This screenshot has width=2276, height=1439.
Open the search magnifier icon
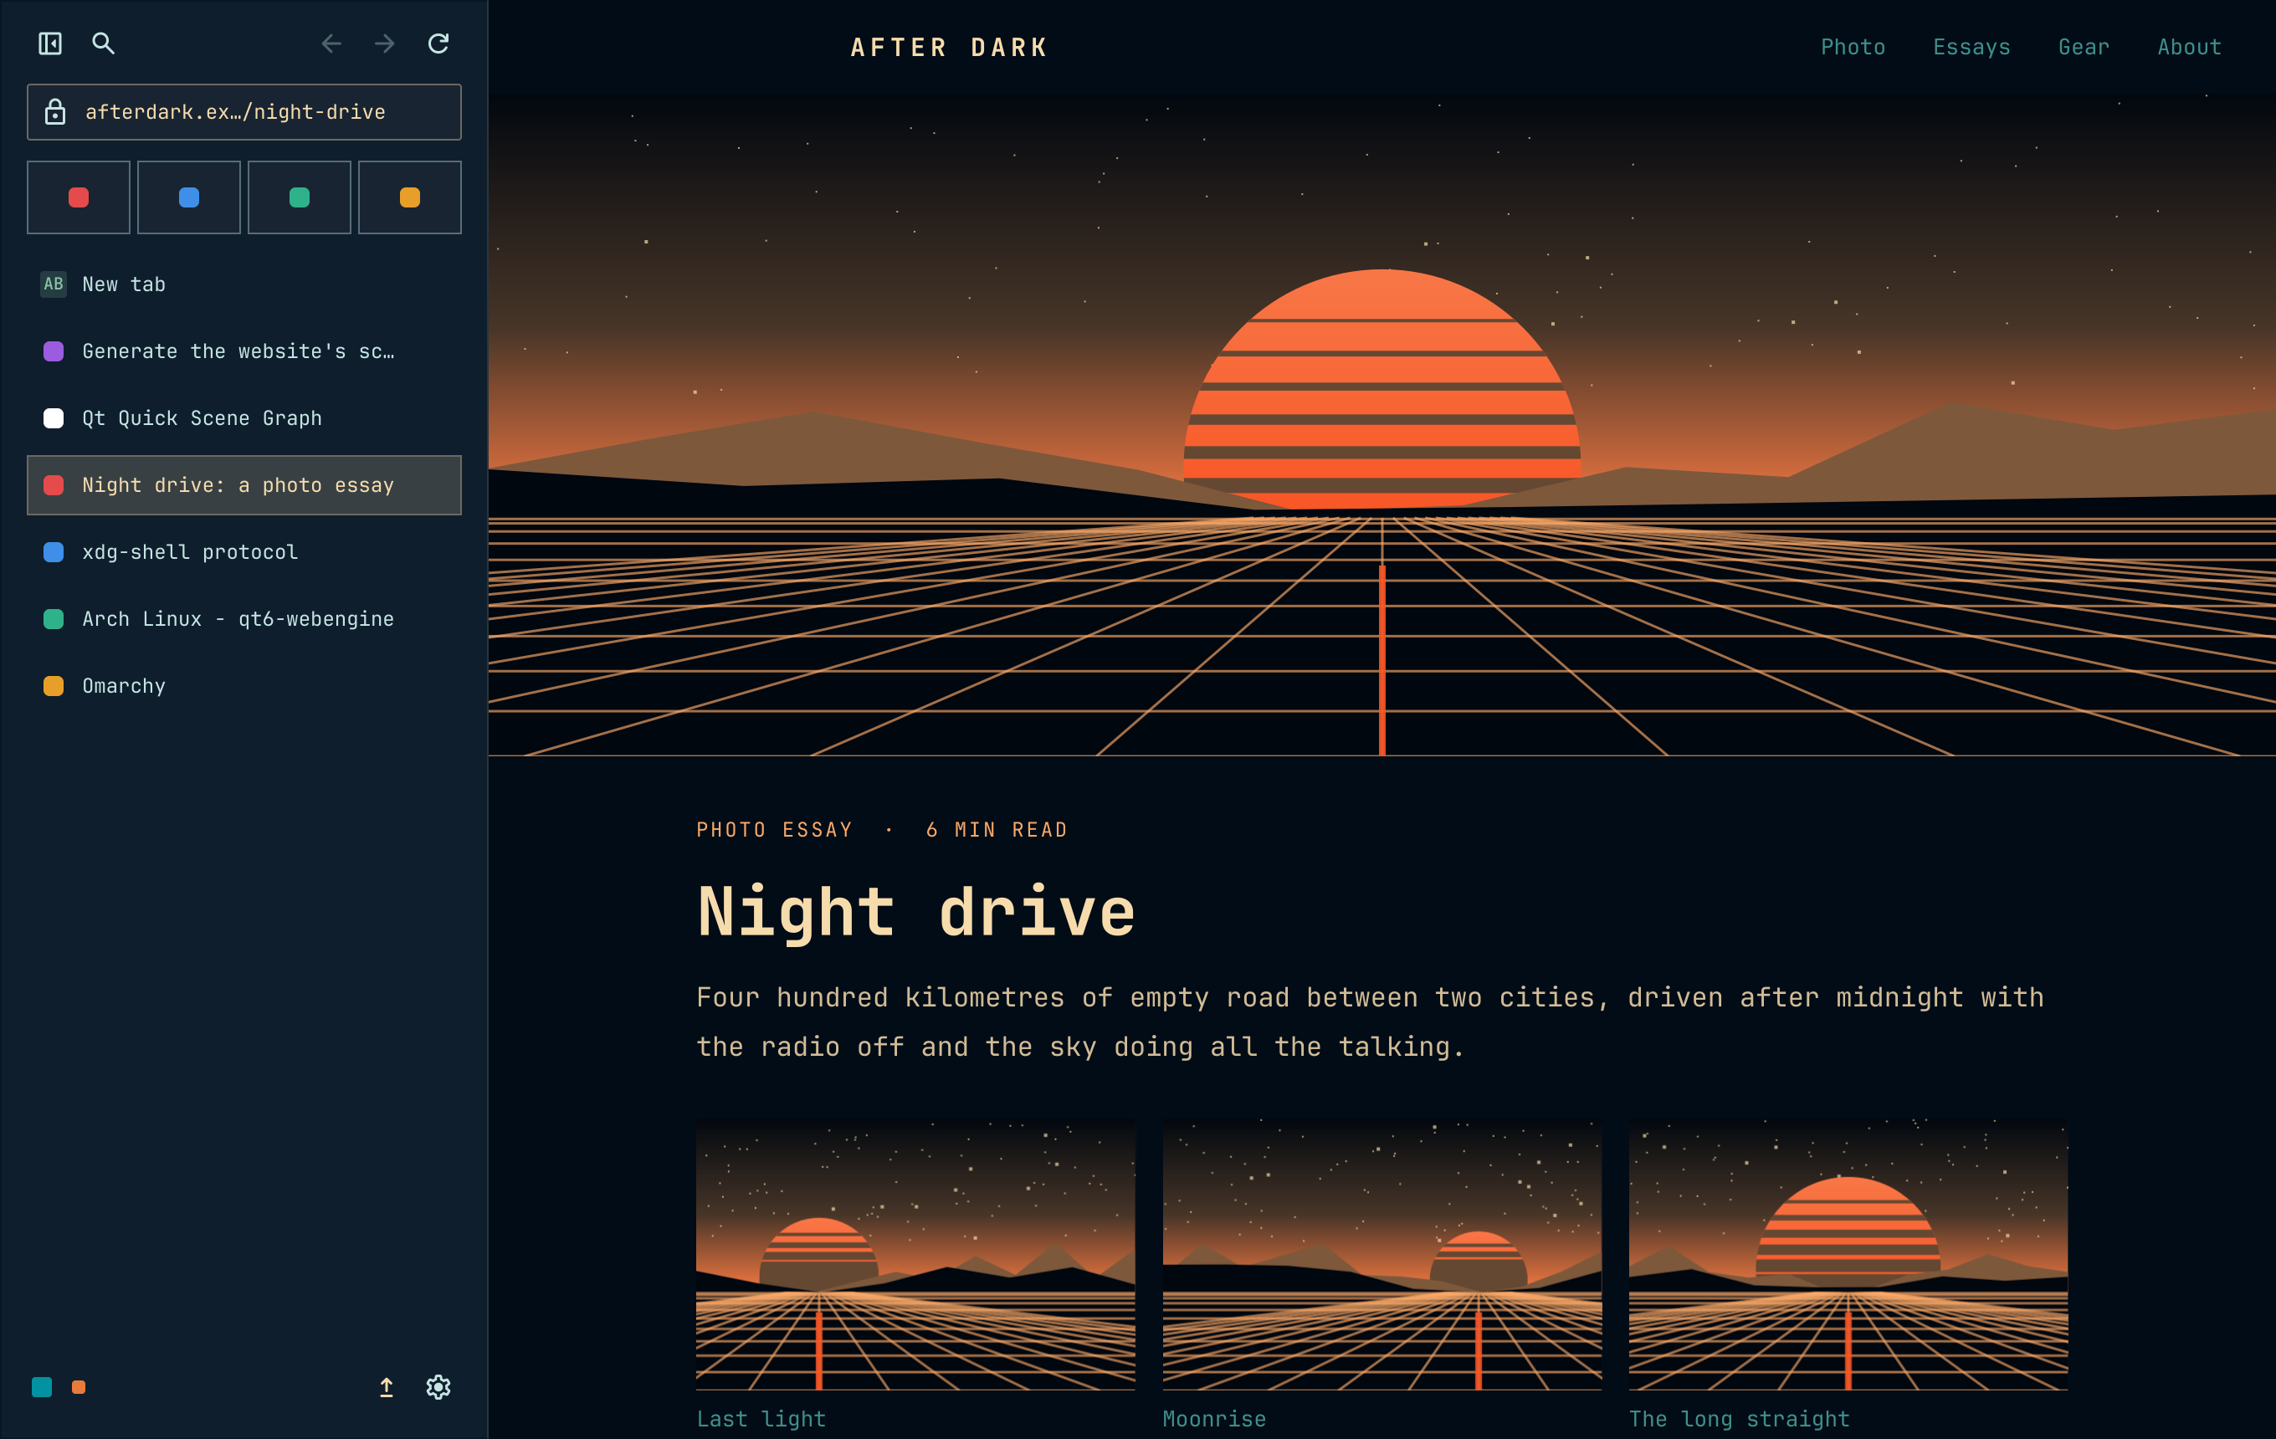point(103,44)
